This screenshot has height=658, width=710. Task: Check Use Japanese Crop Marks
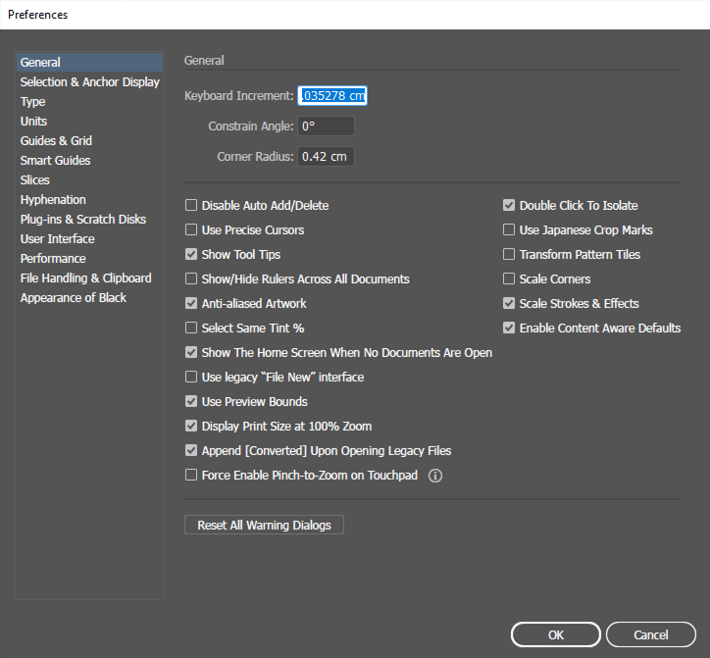click(x=509, y=230)
